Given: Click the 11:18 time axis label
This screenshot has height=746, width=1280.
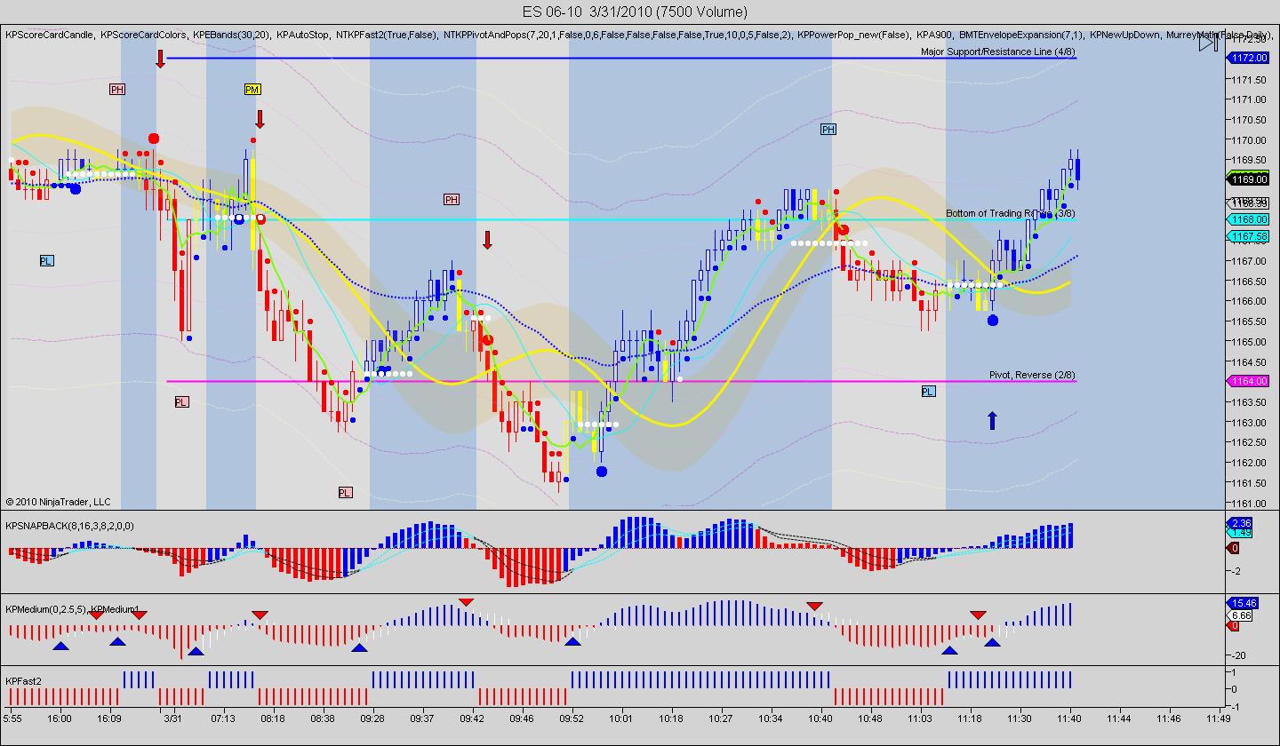Looking at the screenshot, I should [x=970, y=718].
